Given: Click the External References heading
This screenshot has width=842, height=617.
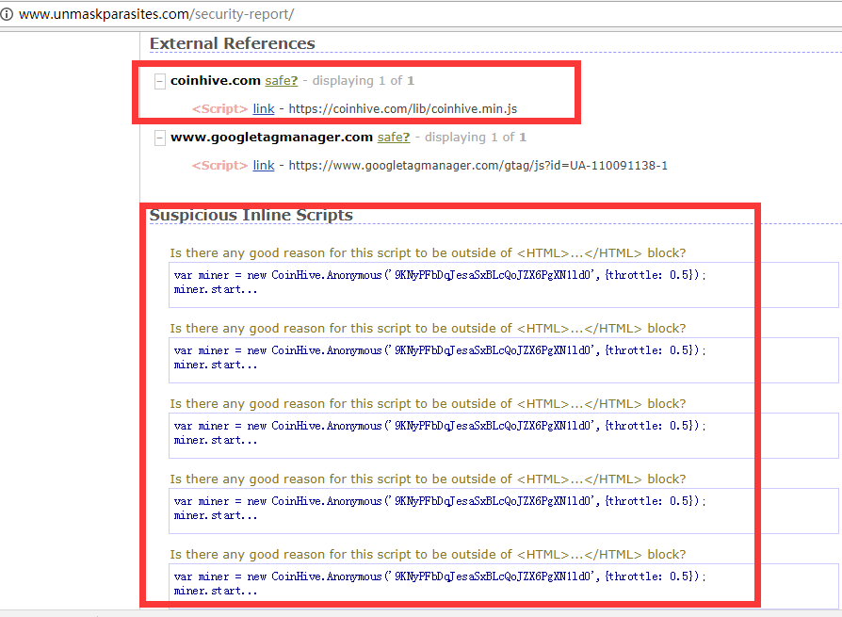Looking at the screenshot, I should click(x=233, y=43).
